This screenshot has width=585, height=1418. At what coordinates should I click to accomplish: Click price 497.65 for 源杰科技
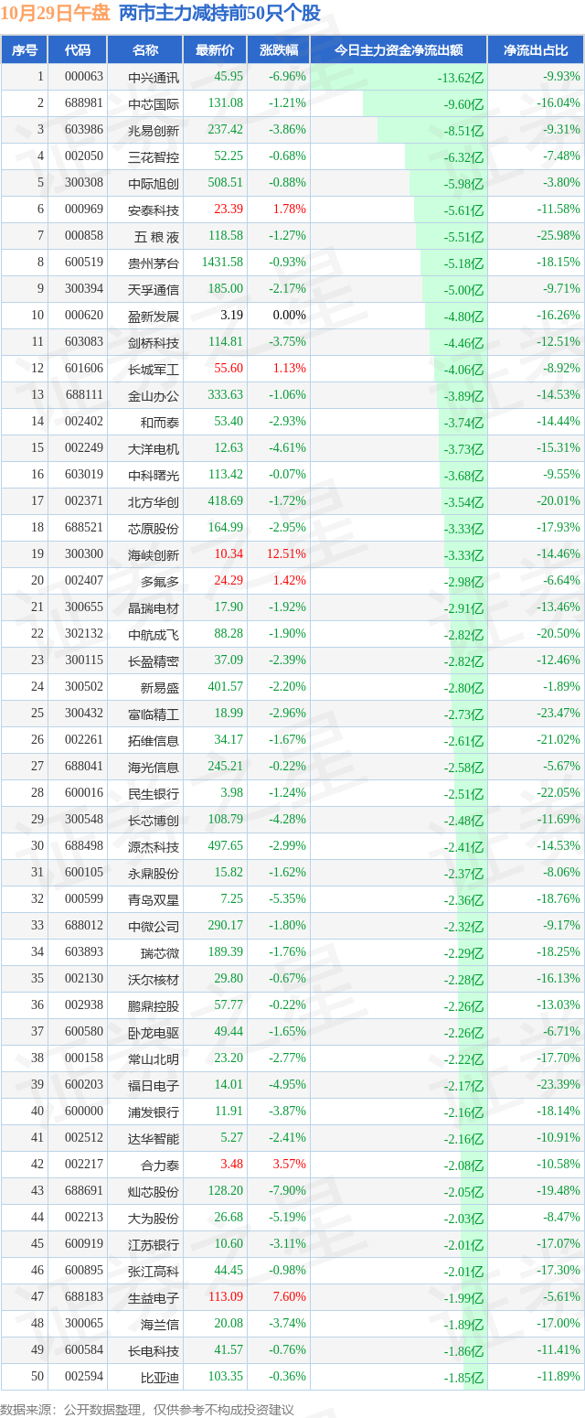point(226,846)
